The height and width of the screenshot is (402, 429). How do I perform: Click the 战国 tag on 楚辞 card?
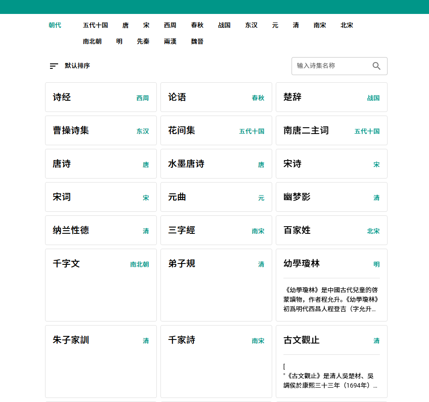pos(374,98)
